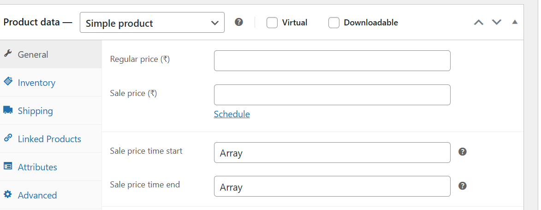541x210 pixels.
Task: Click the Sale price input field
Action: (332, 95)
